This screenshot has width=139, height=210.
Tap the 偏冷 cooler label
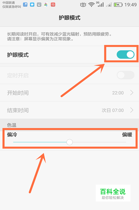[x=12, y=134]
